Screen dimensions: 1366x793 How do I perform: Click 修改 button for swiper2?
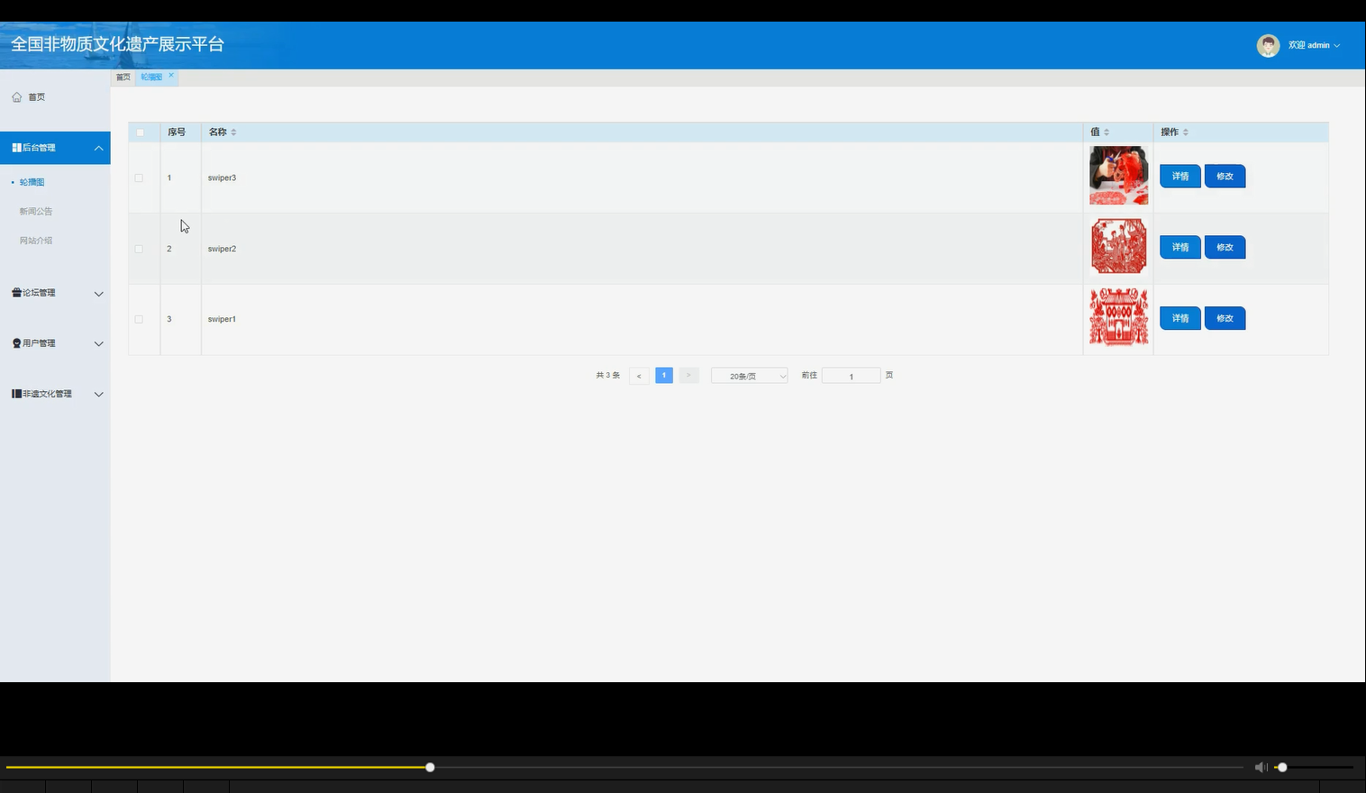[x=1225, y=247]
